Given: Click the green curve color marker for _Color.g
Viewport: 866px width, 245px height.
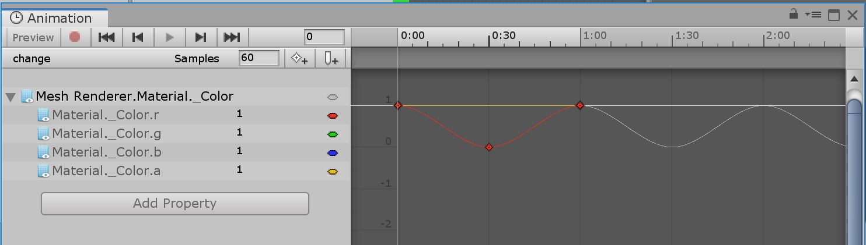Looking at the screenshot, I should tap(333, 134).
